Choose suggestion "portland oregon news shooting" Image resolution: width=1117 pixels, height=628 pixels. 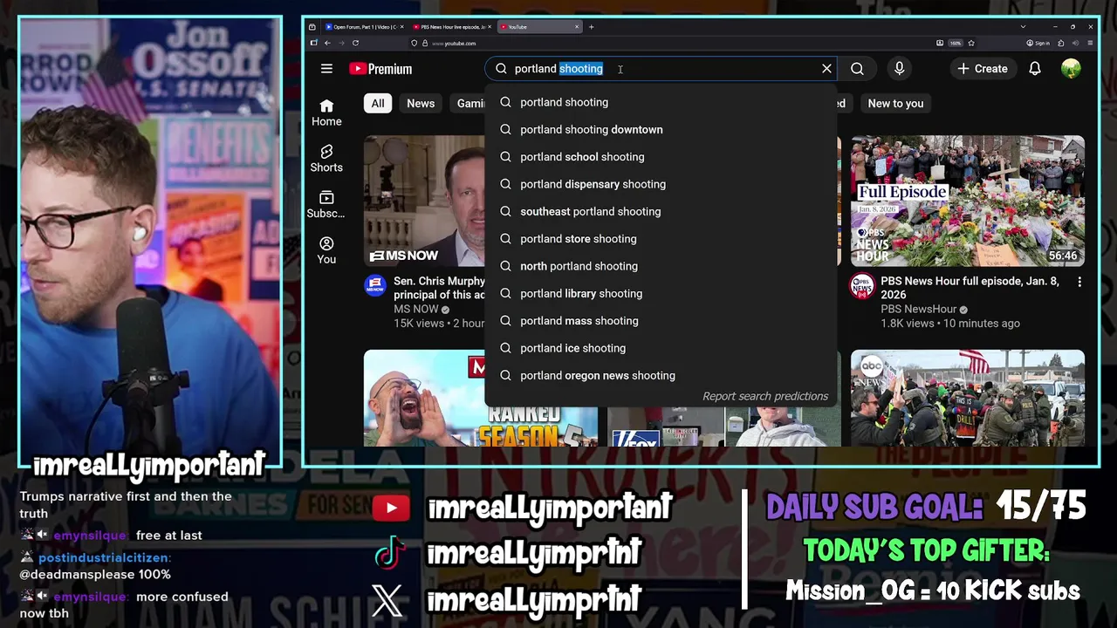(661, 376)
